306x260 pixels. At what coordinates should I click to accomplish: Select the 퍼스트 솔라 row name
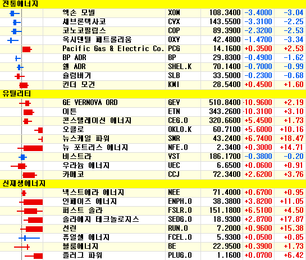(83, 211)
